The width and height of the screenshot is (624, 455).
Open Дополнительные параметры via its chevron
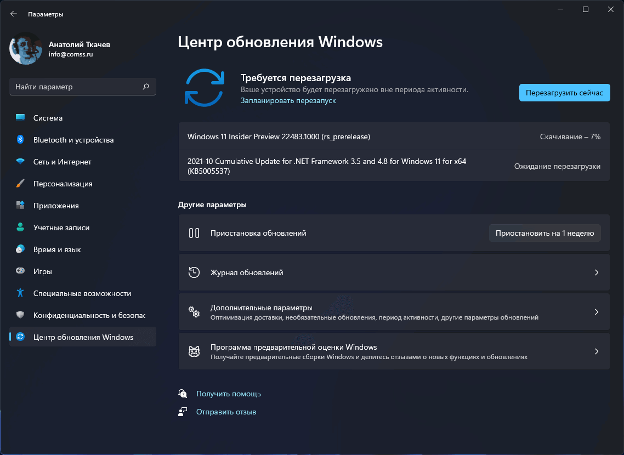click(x=596, y=311)
